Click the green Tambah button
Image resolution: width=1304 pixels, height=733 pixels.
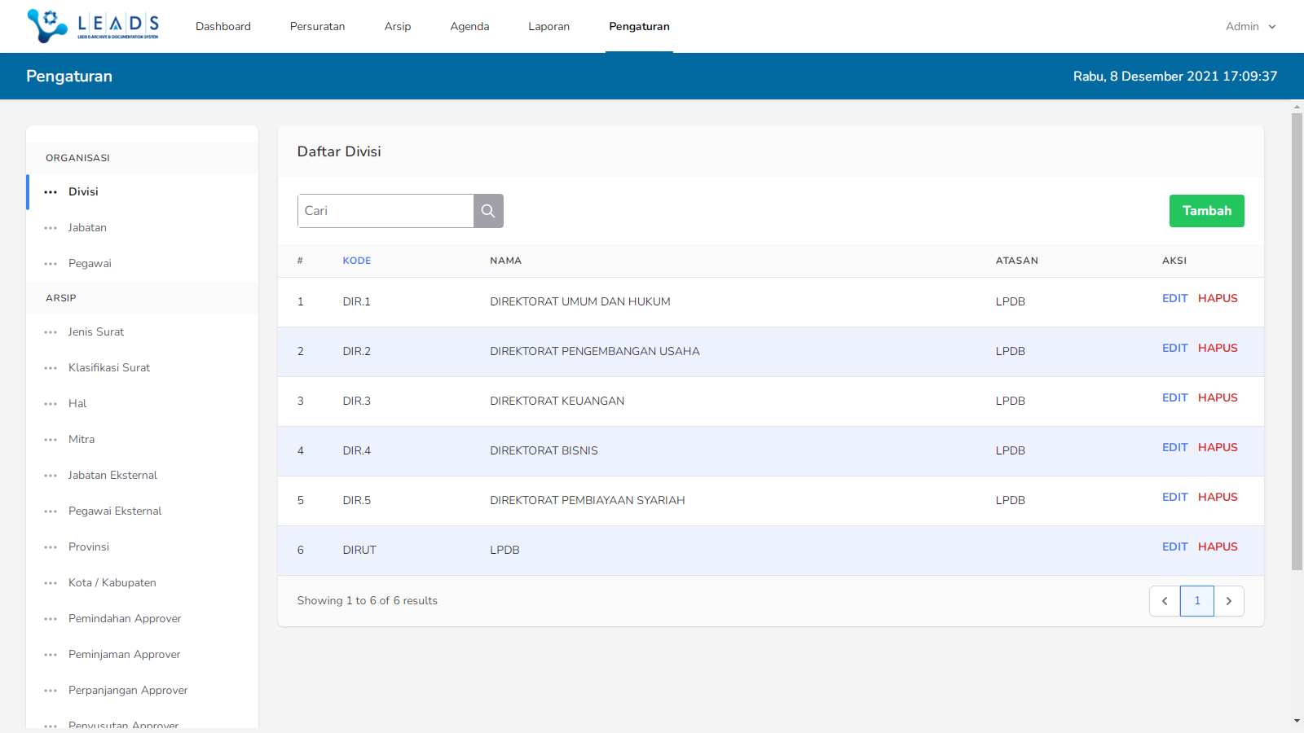coord(1206,211)
